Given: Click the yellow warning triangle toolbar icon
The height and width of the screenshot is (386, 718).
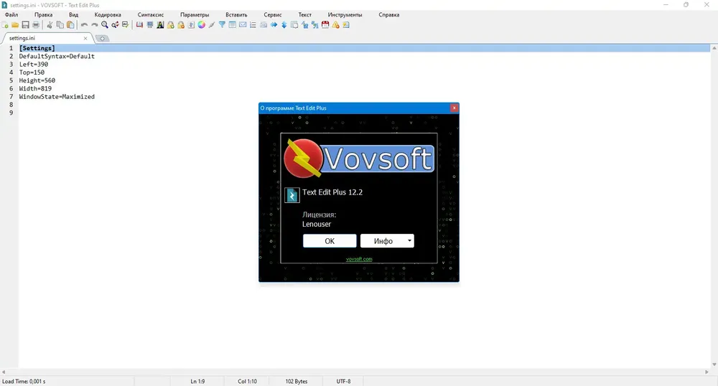Looking at the screenshot, I should coord(335,24).
